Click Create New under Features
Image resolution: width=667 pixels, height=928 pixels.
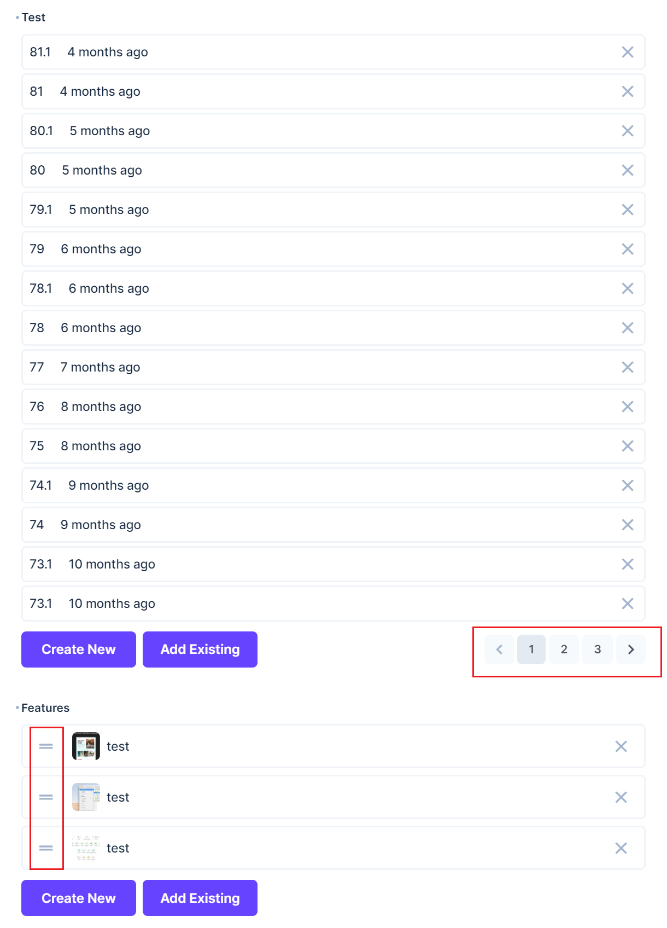(x=78, y=898)
